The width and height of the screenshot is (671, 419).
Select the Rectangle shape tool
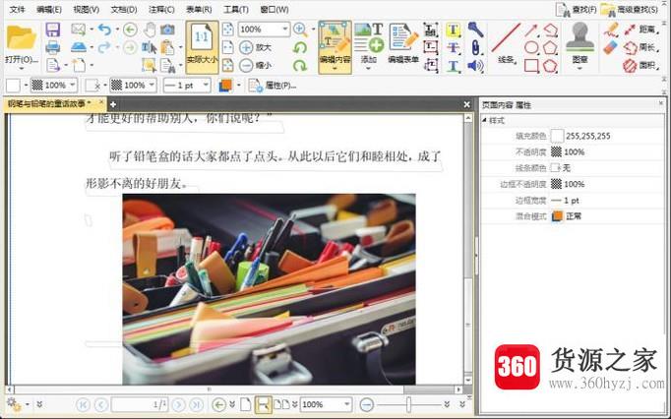[x=531, y=66]
